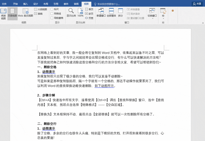Click heading 二、删除空行
The image size is (205, 141).
tap(47, 124)
